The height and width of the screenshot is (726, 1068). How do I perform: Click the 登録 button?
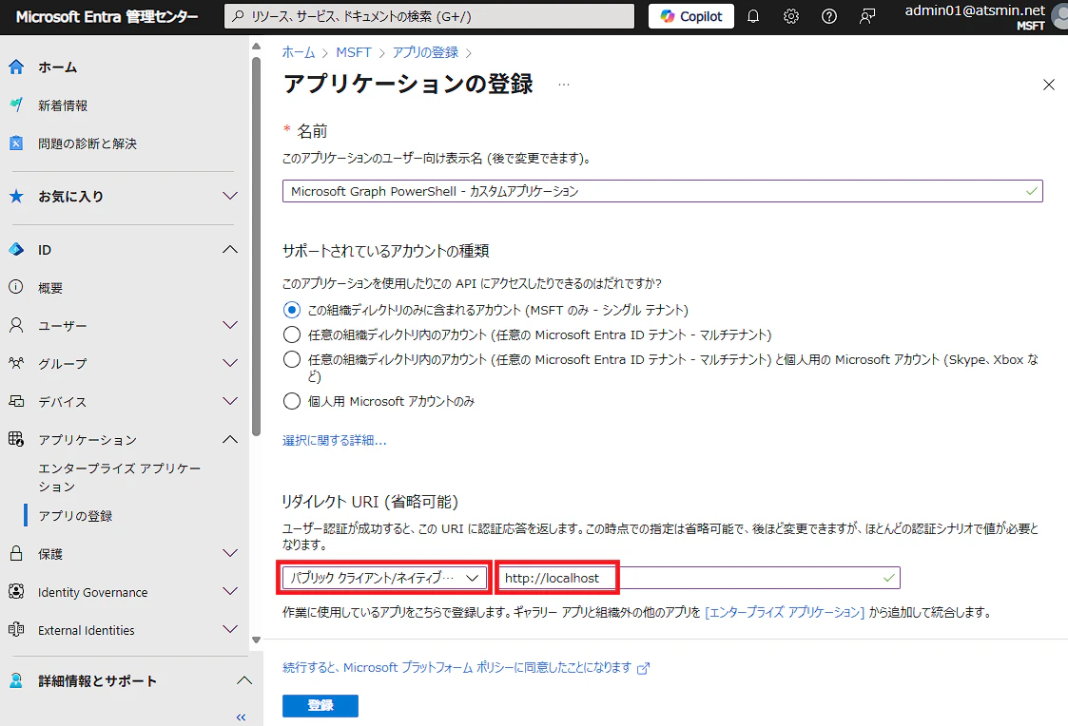[320, 706]
